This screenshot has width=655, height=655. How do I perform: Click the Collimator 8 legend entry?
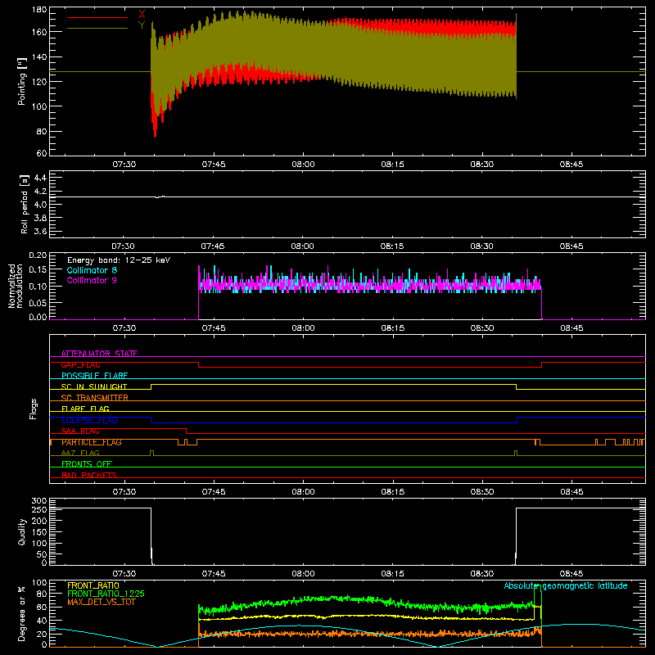coord(92,270)
